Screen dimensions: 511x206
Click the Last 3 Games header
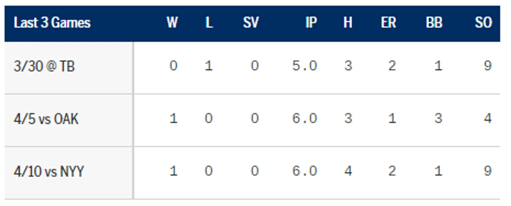click(52, 23)
